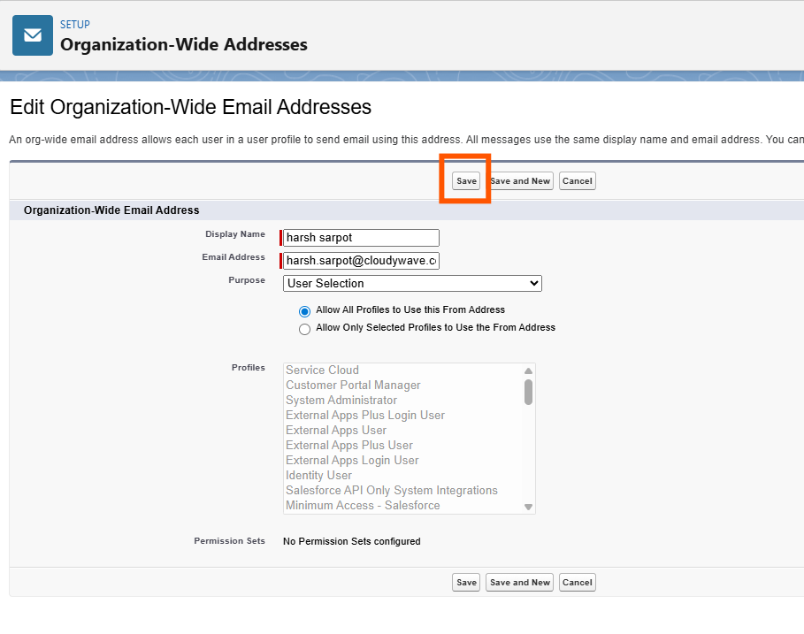
Task: Click the Profiles list scroll down arrow
Action: pos(528,507)
